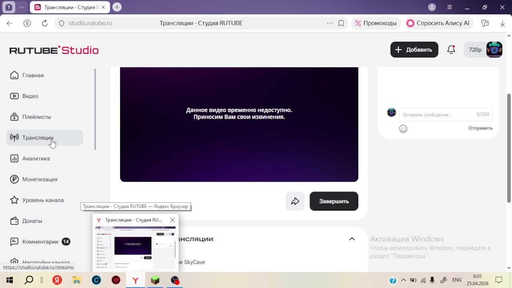This screenshot has height=288, width=512.
Task: Collapse the section with the chevron up arrow
Action: tap(352, 239)
